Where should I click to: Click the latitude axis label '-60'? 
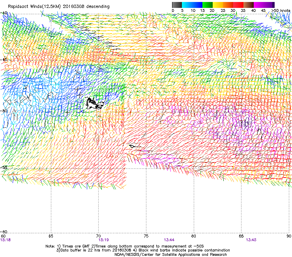click(4, 232)
